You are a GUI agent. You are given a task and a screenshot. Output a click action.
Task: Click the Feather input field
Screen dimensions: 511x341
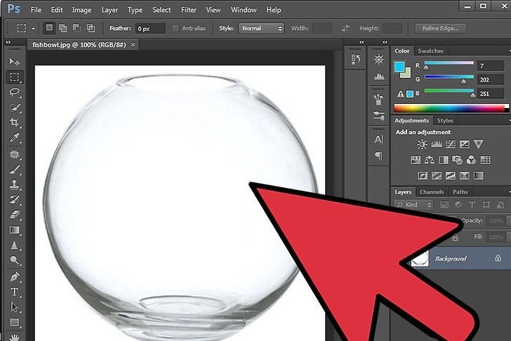(x=150, y=29)
